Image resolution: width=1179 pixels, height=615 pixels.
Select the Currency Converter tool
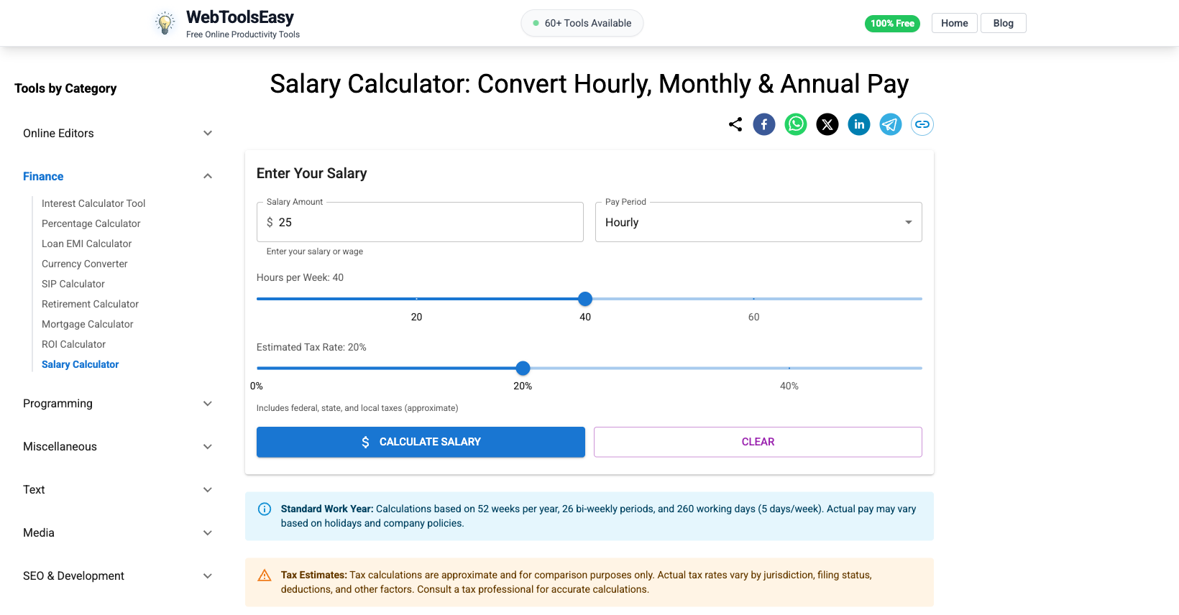pos(84,264)
